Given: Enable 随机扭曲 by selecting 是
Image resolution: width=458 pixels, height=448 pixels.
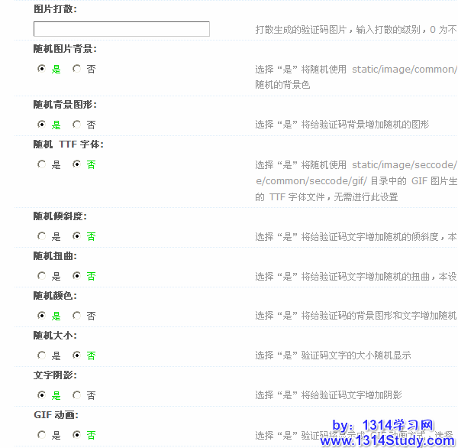Looking at the screenshot, I should pos(41,275).
